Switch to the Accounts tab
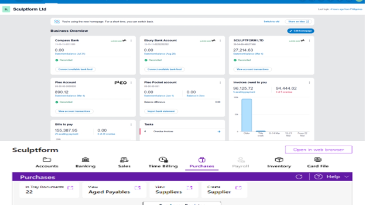Viewport: 366px width, 205px height. 47,163
